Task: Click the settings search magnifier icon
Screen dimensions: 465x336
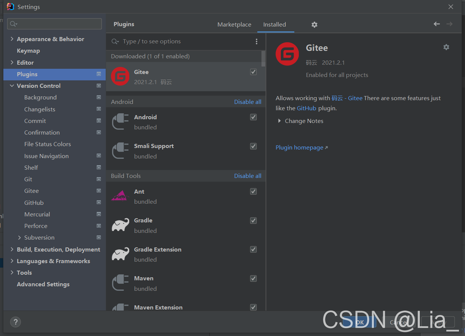Action: coord(13,24)
